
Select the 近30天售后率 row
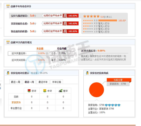point(41,53)
